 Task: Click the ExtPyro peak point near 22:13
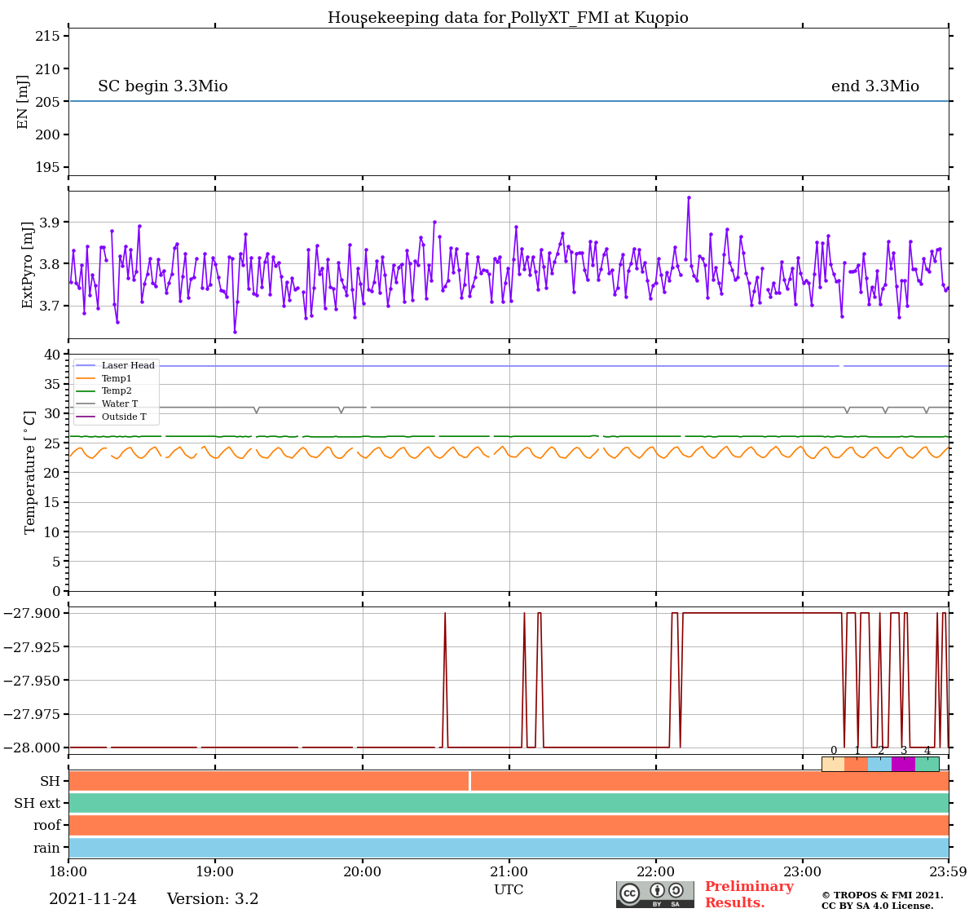[689, 197]
